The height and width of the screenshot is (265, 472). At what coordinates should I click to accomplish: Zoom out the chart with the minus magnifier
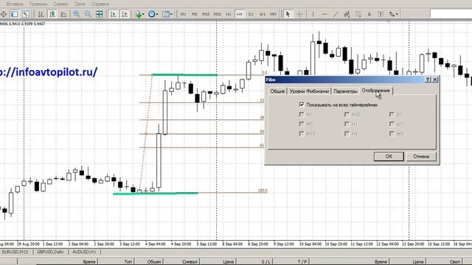tap(88, 14)
